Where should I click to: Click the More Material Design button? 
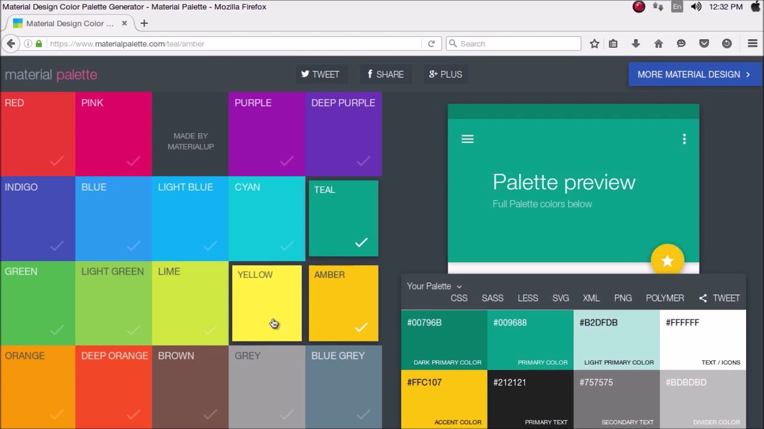click(694, 74)
